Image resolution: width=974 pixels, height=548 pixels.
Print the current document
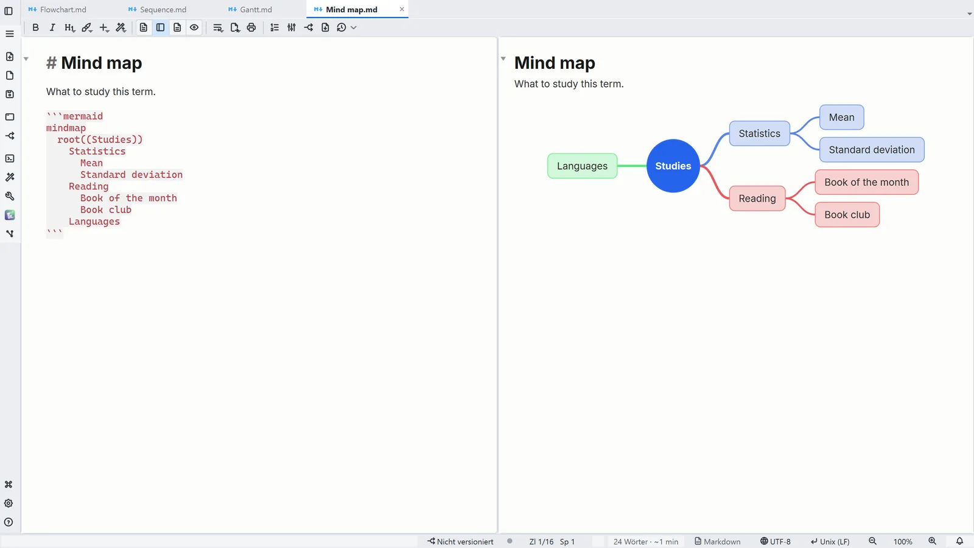pos(251,27)
